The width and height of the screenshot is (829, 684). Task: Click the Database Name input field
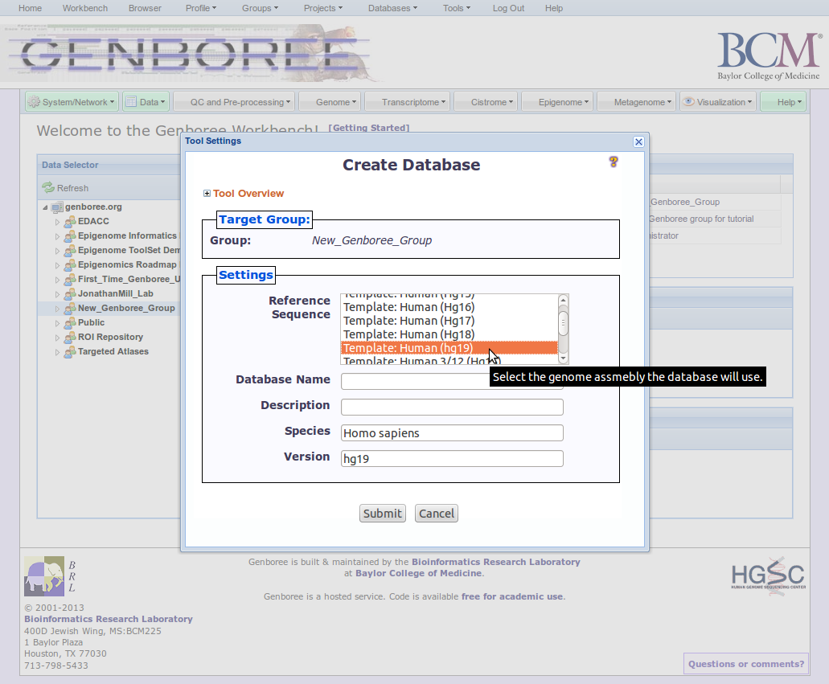click(x=452, y=381)
